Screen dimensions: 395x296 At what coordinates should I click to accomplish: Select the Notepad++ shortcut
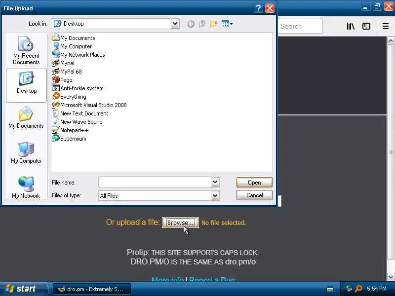(70, 130)
